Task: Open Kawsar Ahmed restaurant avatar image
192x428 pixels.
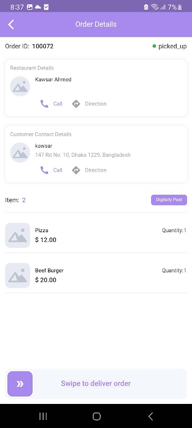Action: click(20, 86)
